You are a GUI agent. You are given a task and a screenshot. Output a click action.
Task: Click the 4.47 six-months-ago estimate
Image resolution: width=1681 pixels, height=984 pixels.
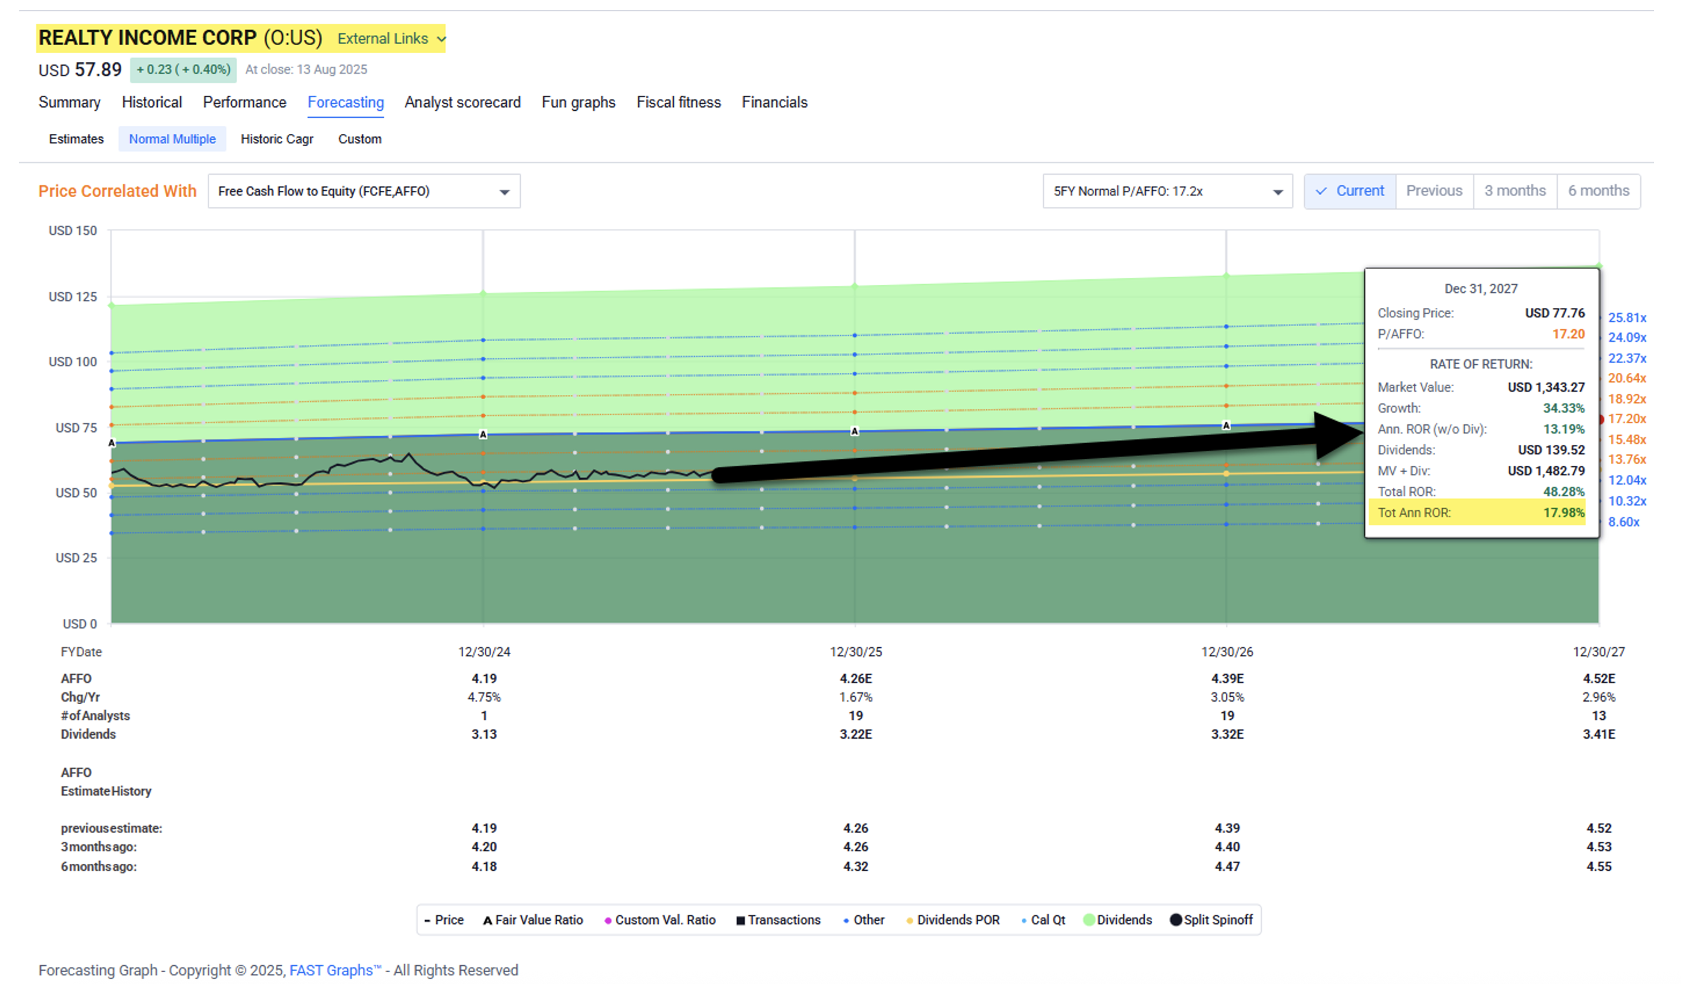pyautogui.click(x=1227, y=866)
